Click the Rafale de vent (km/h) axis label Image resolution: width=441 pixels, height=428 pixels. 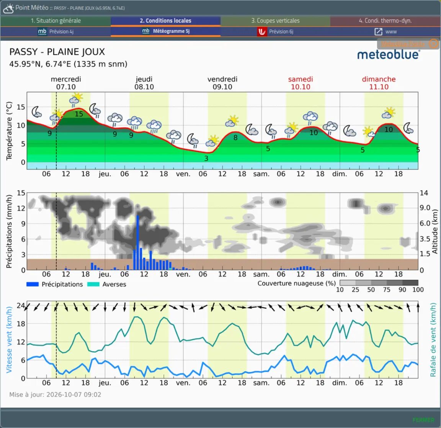tap(433, 340)
